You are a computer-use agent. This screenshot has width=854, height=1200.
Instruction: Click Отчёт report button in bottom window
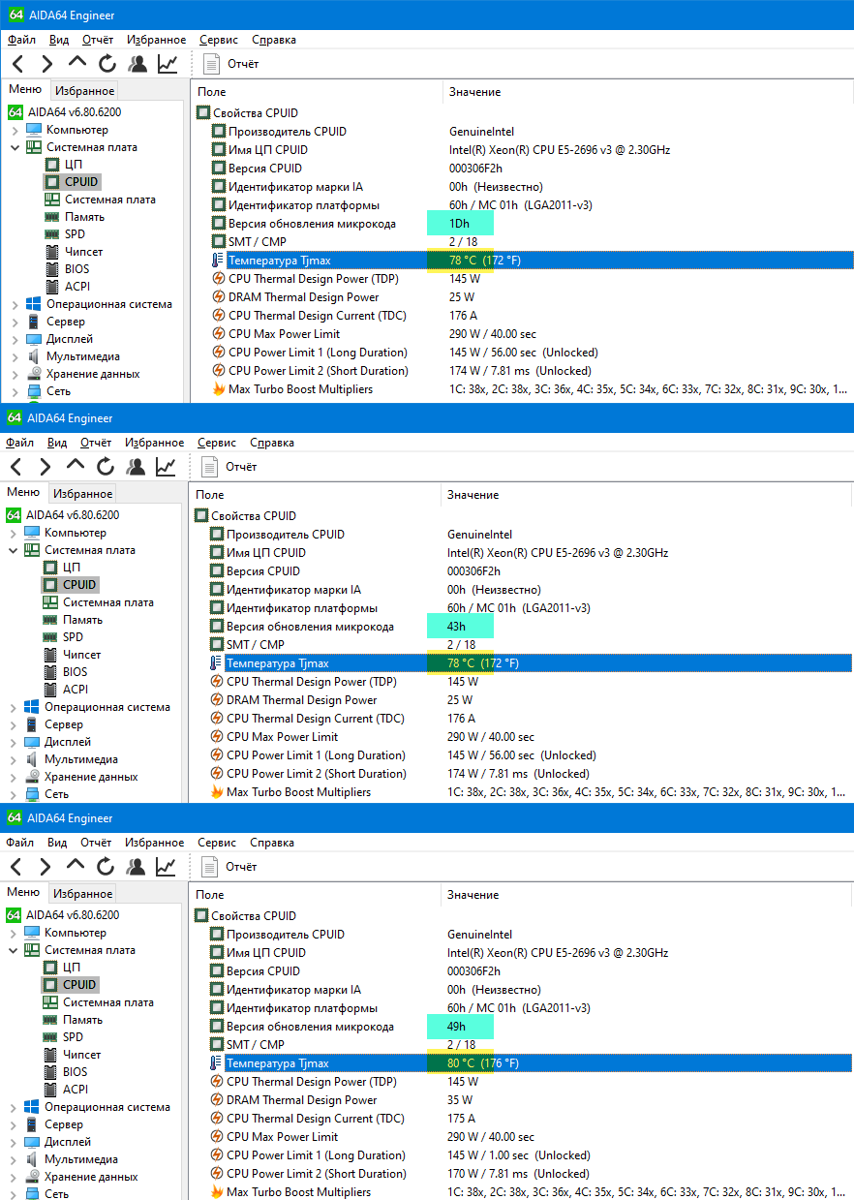229,867
